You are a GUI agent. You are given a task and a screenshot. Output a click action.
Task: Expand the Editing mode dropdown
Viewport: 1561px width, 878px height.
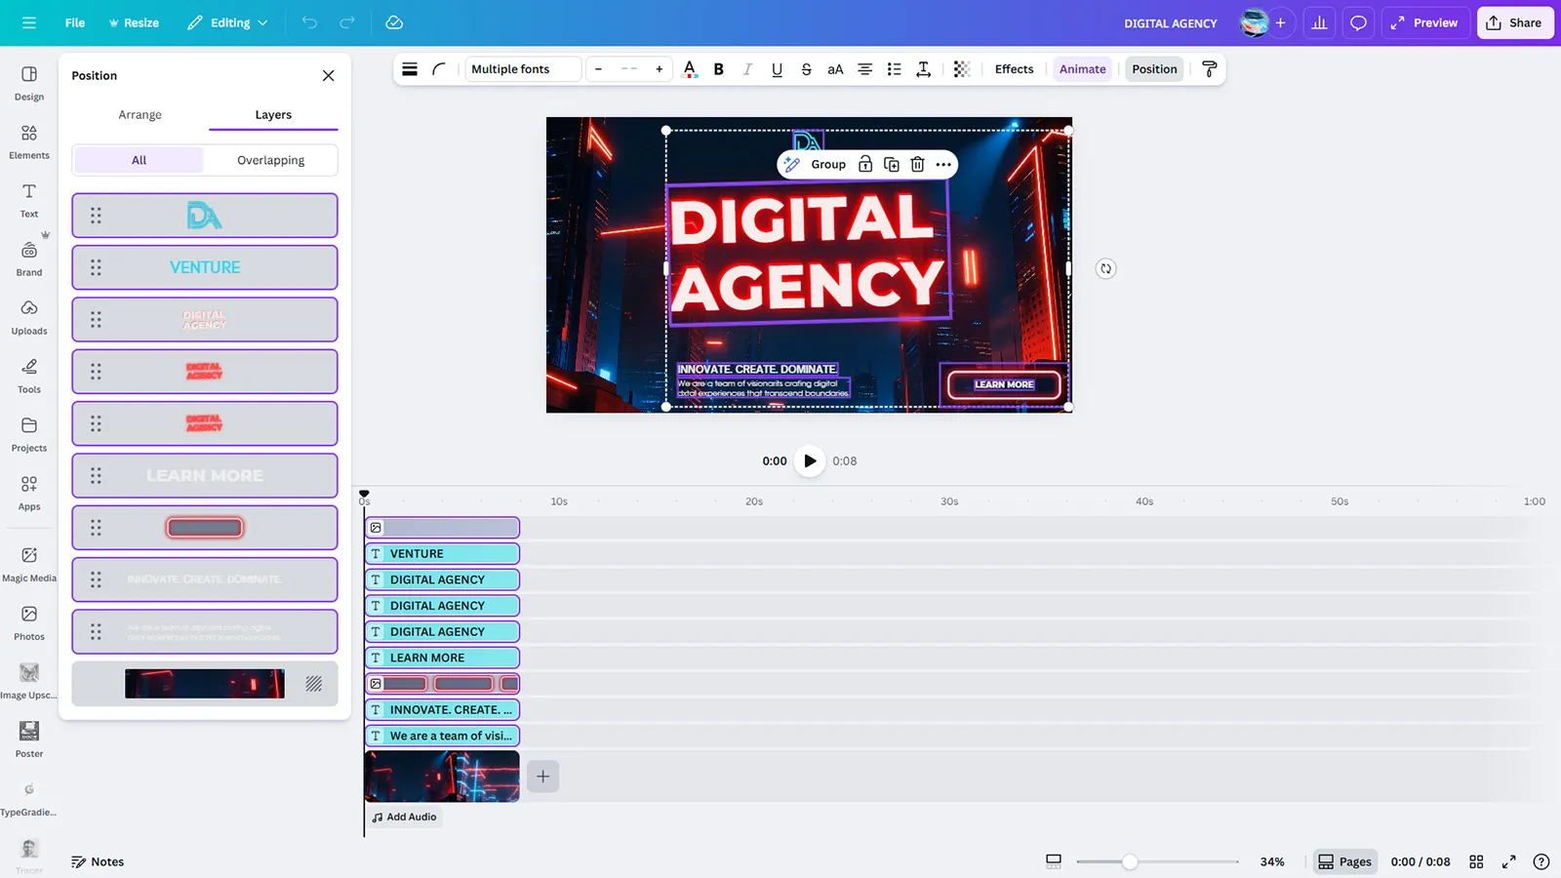click(228, 22)
